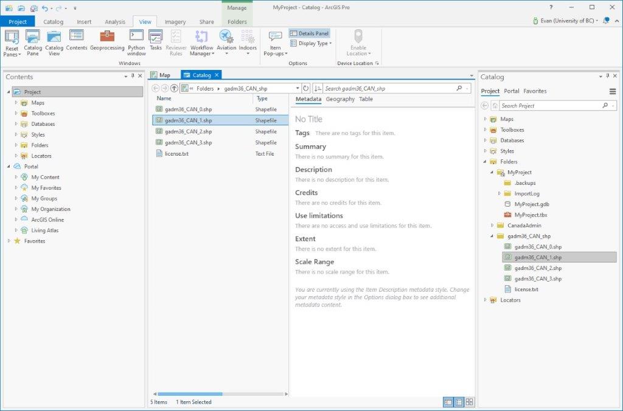Open the Geoprocessing toolbox pane
623x411 pixels.
point(107,40)
